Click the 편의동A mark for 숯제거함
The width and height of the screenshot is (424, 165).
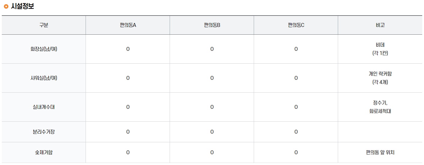(x=128, y=152)
